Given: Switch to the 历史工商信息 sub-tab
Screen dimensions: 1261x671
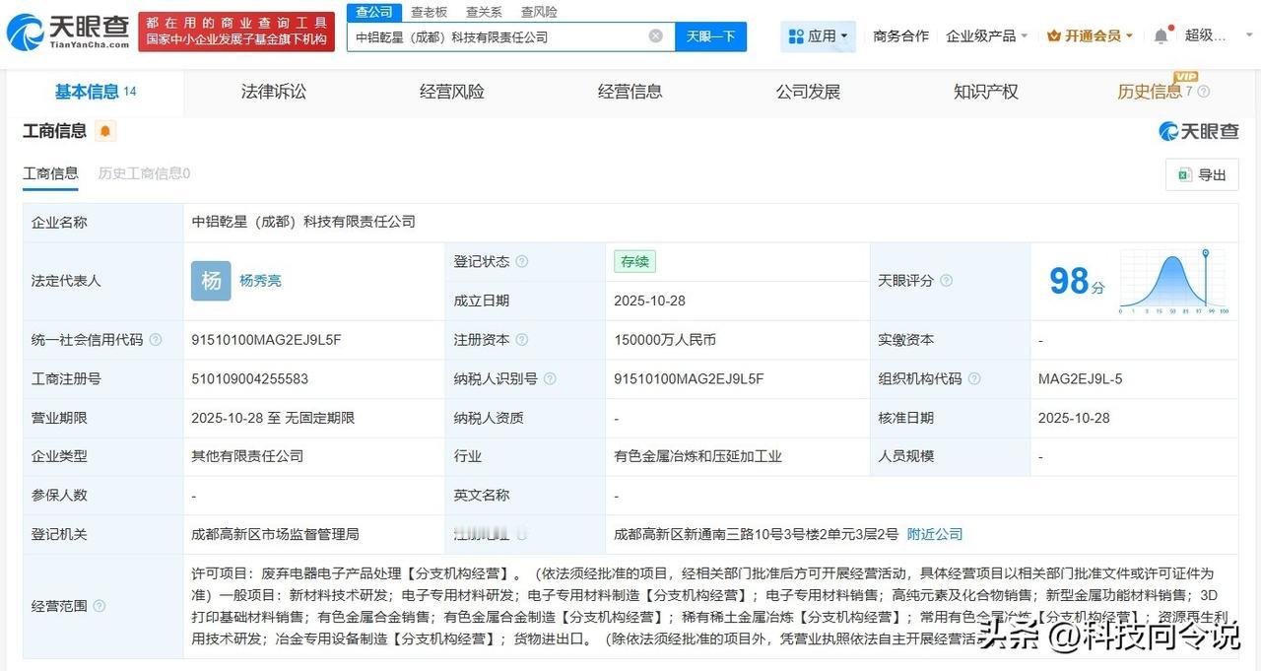Looking at the screenshot, I should point(144,173).
